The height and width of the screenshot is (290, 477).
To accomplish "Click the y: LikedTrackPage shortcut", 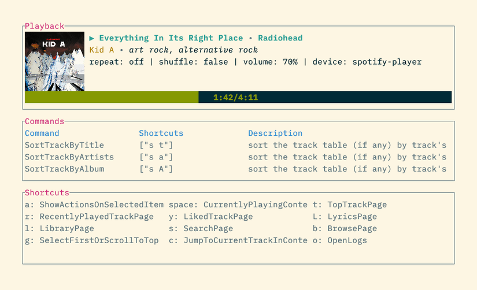I will (211, 217).
